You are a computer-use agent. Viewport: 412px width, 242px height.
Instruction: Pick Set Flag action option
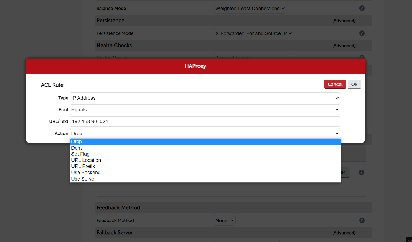[x=205, y=154]
